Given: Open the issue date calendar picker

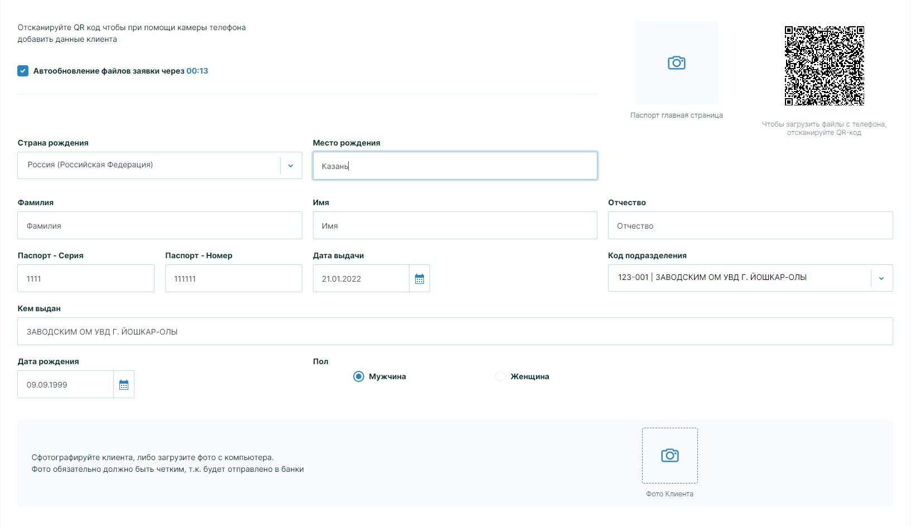Looking at the screenshot, I should [x=420, y=279].
